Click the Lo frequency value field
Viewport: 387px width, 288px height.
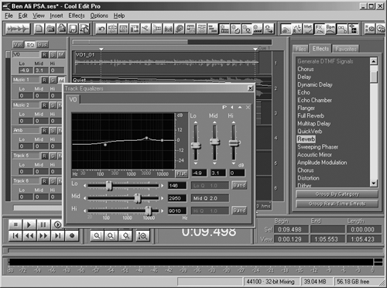(177, 186)
